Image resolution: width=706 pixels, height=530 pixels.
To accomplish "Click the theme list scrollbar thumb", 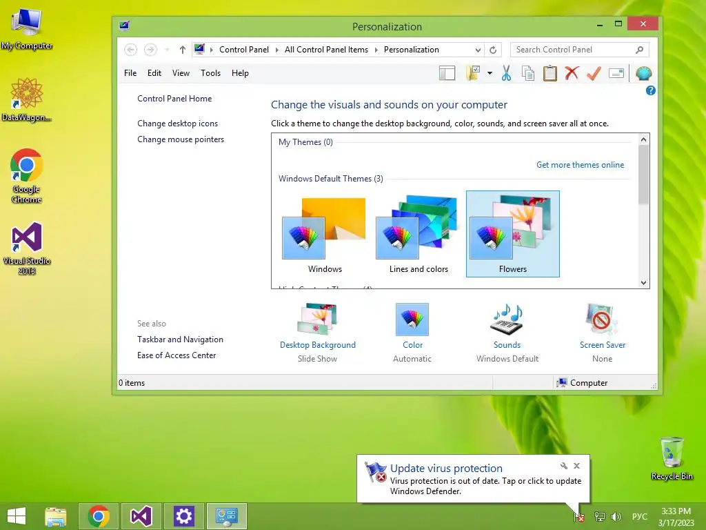I will coord(643,175).
